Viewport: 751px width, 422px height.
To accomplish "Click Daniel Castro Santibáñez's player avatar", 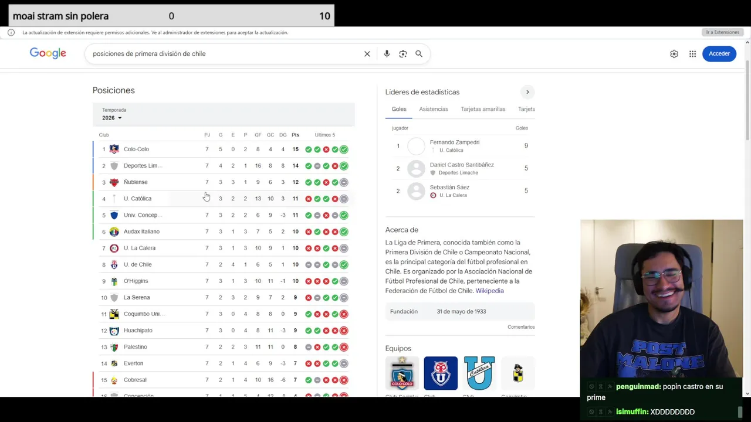I will 416,169.
